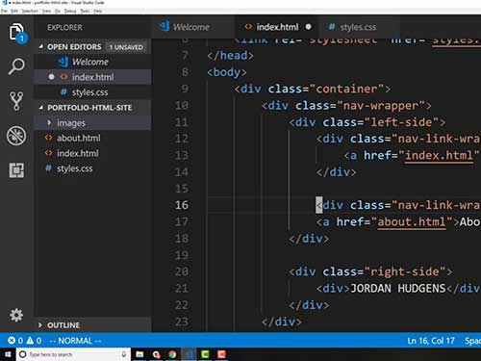
Task: Click the "left-side" class value
Action: pyautogui.click(x=401, y=122)
